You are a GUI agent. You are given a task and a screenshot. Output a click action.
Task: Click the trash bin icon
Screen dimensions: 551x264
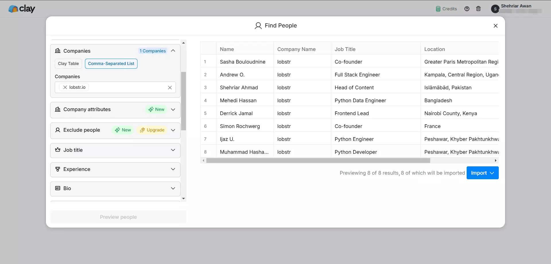coord(478,9)
